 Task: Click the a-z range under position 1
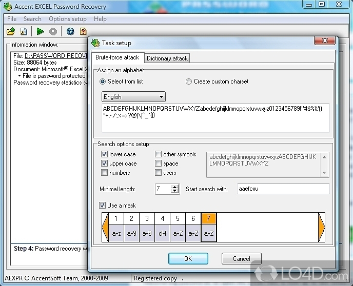pos(116,233)
